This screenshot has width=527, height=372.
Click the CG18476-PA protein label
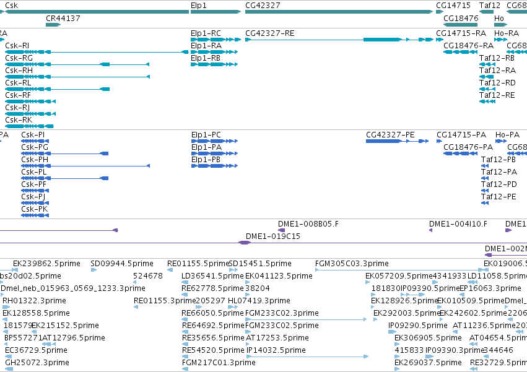tap(468, 147)
